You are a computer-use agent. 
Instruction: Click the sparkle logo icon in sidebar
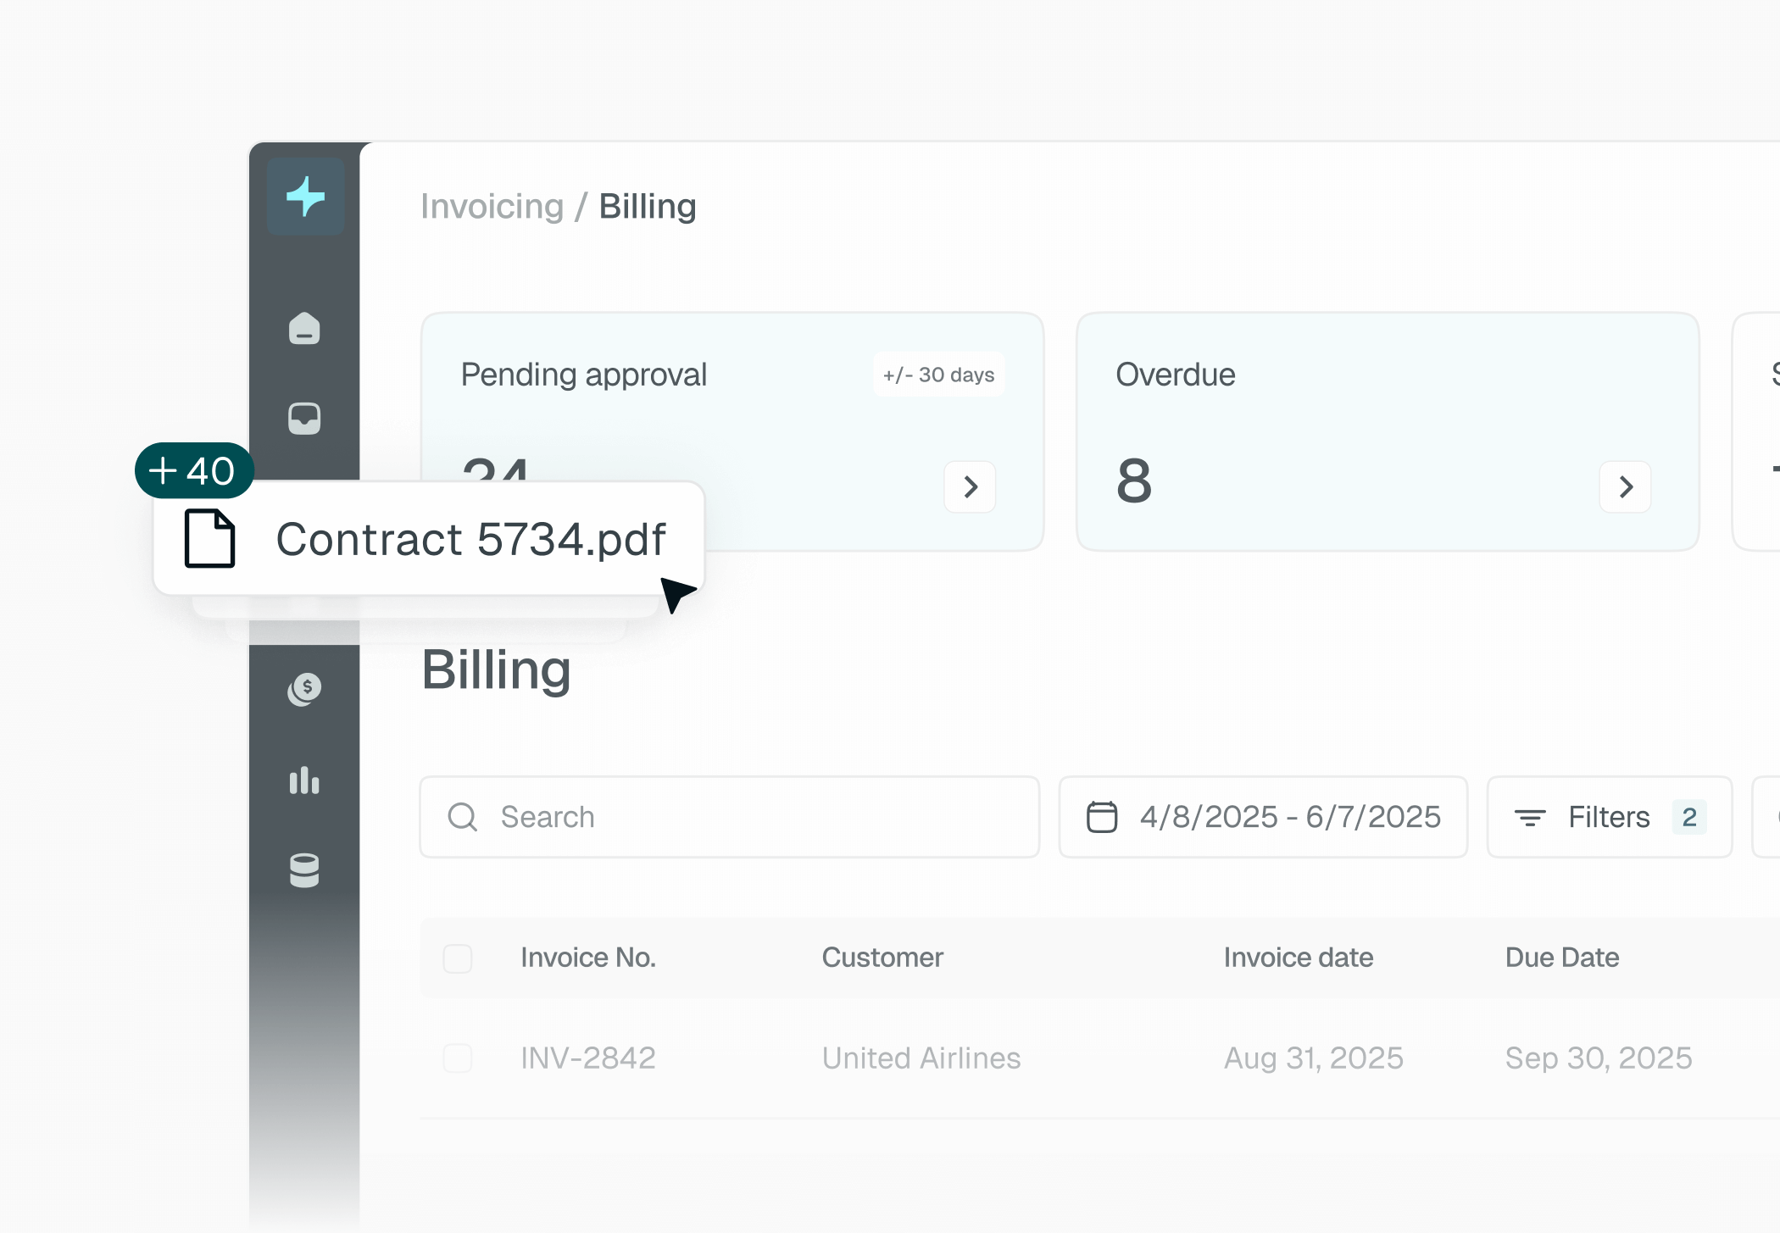tap(305, 197)
